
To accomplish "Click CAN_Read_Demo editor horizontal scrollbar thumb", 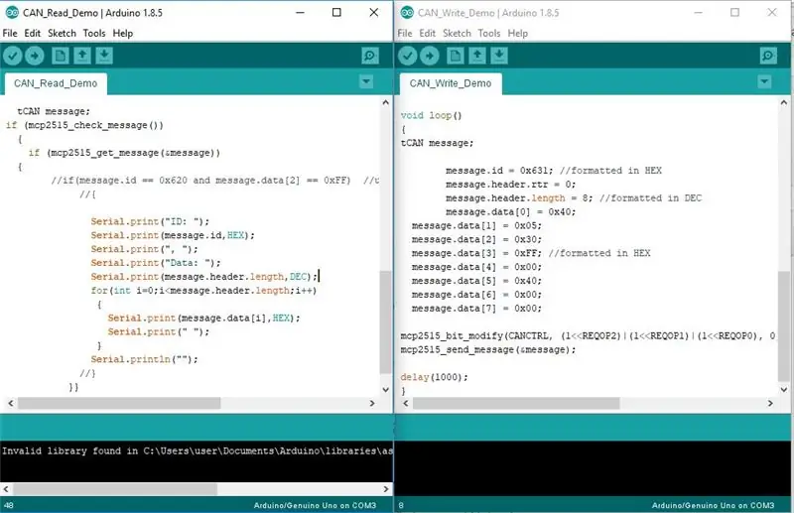I will [119, 403].
